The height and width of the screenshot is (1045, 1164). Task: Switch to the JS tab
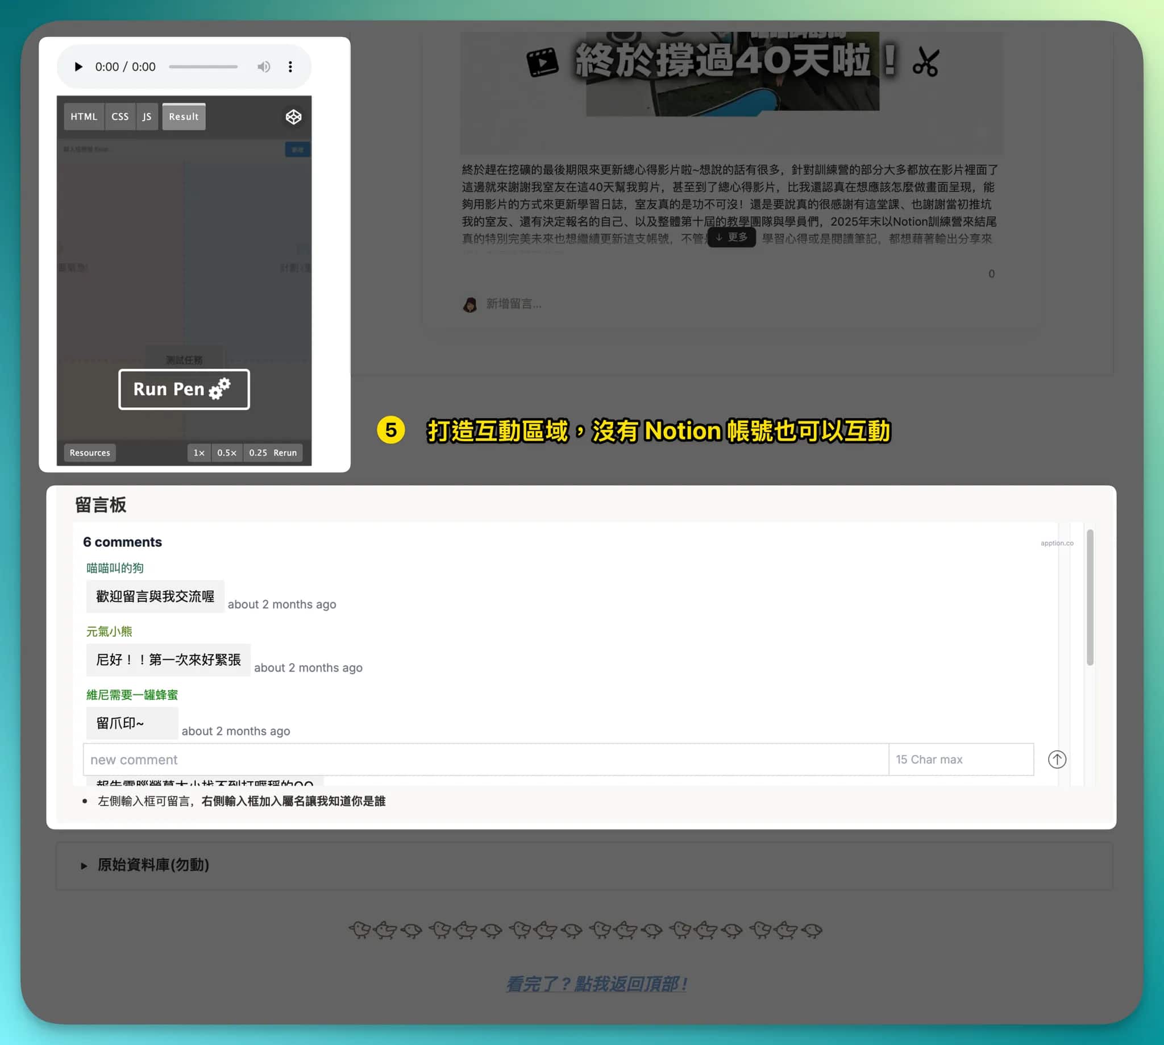pos(147,117)
